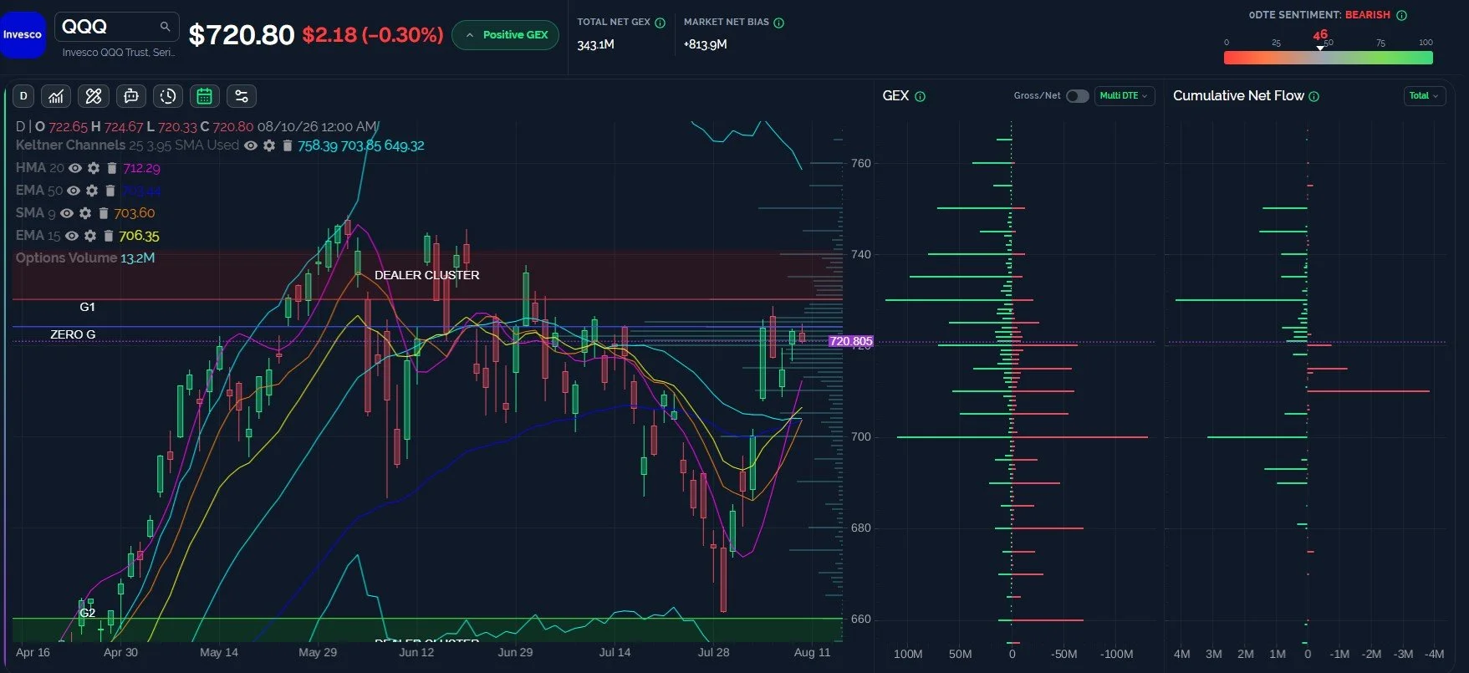This screenshot has height=673, width=1469.
Task: Click the Jul 28 date on the time axis
Action: 713,652
